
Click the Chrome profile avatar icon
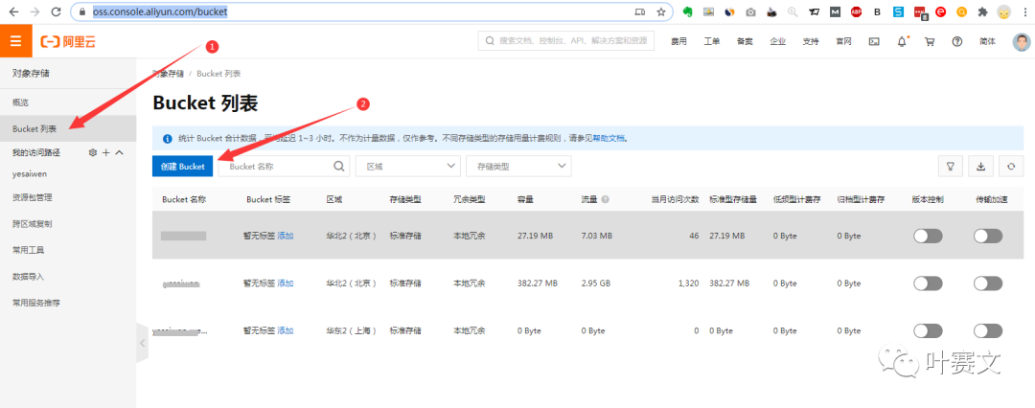click(x=1004, y=11)
